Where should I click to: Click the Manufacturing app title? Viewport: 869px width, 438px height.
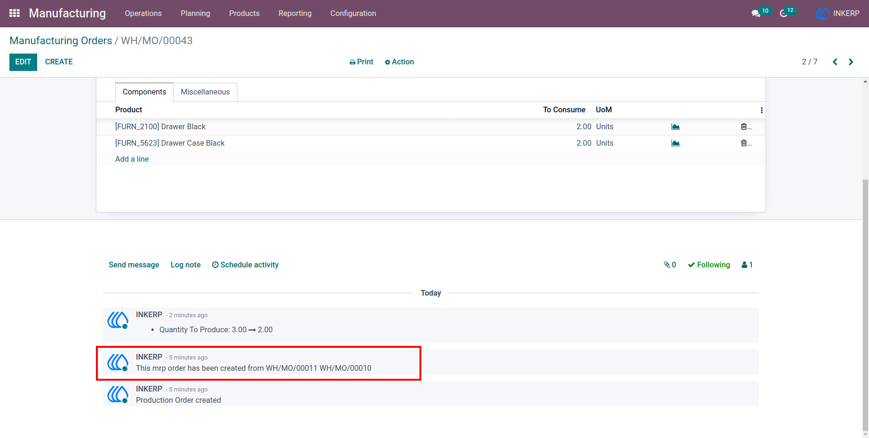(67, 13)
